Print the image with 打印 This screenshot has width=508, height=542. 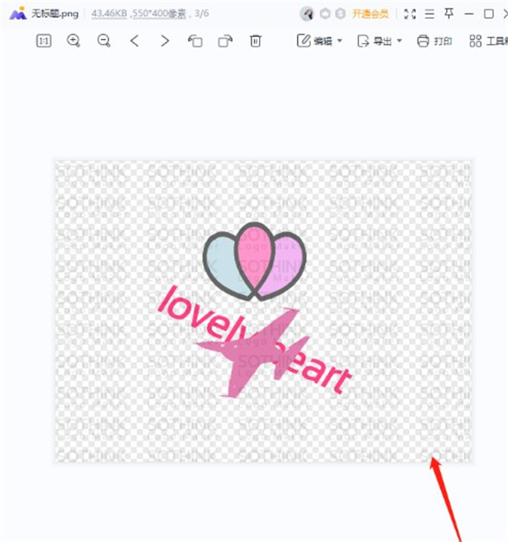(x=434, y=41)
